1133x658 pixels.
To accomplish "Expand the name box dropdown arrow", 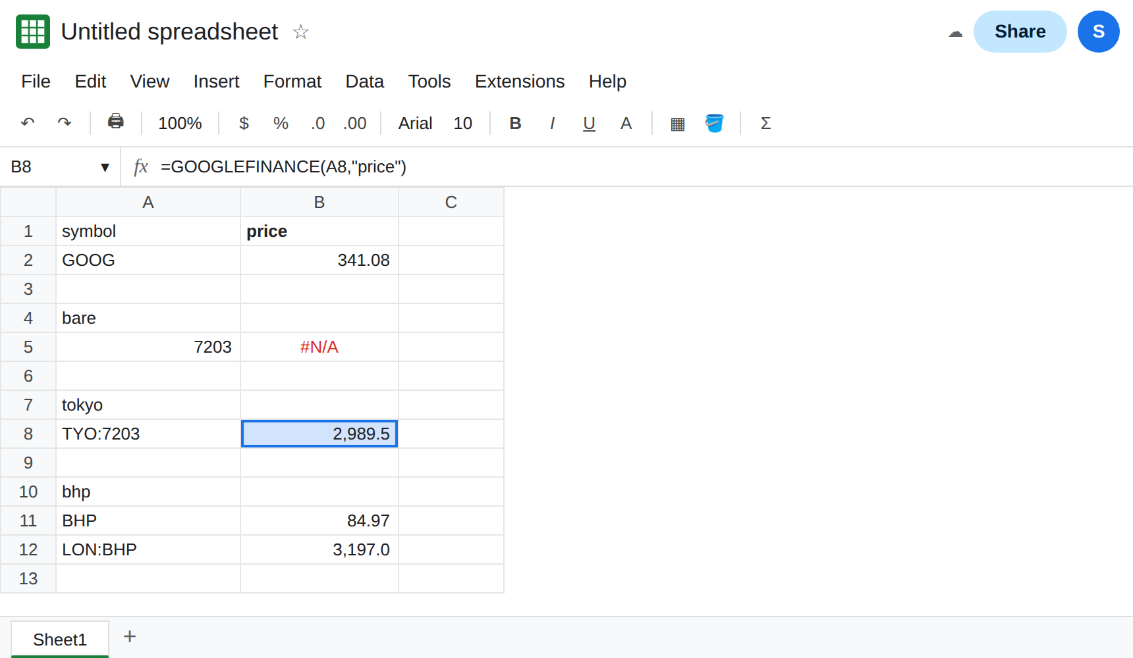I will (x=105, y=167).
